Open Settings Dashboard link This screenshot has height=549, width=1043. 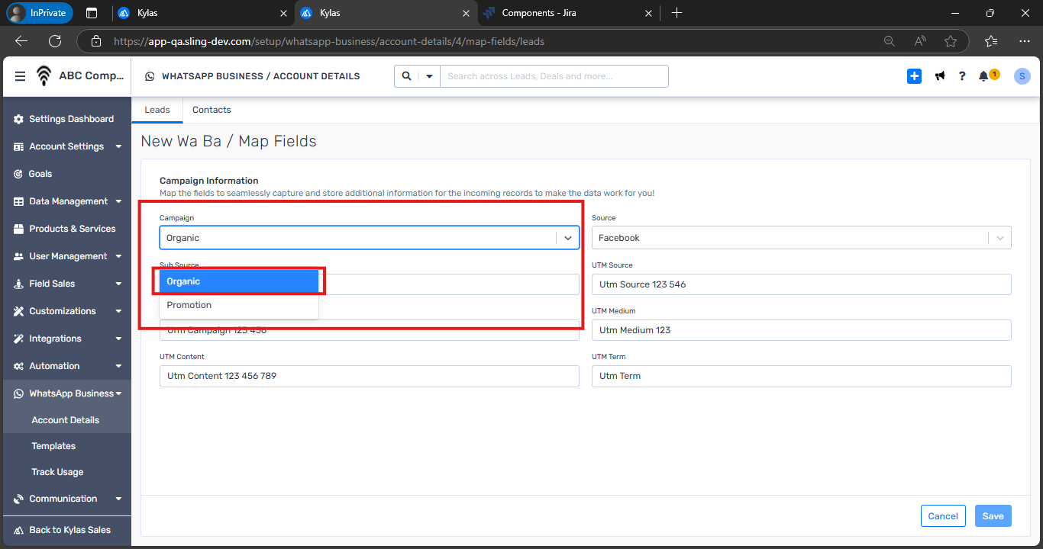[71, 119]
